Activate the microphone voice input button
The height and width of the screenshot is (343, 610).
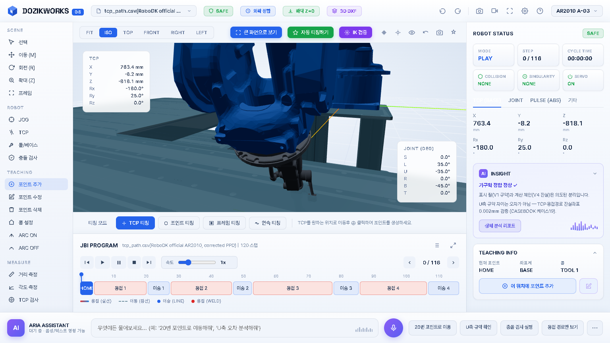pyautogui.click(x=394, y=328)
